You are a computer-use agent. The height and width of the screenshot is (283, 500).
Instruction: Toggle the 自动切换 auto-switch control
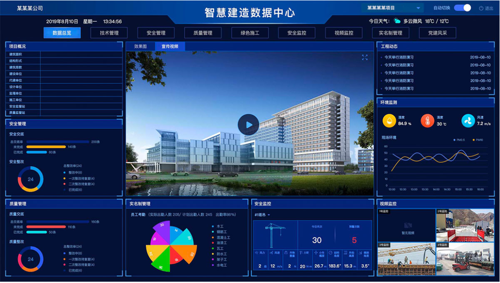click(x=463, y=8)
